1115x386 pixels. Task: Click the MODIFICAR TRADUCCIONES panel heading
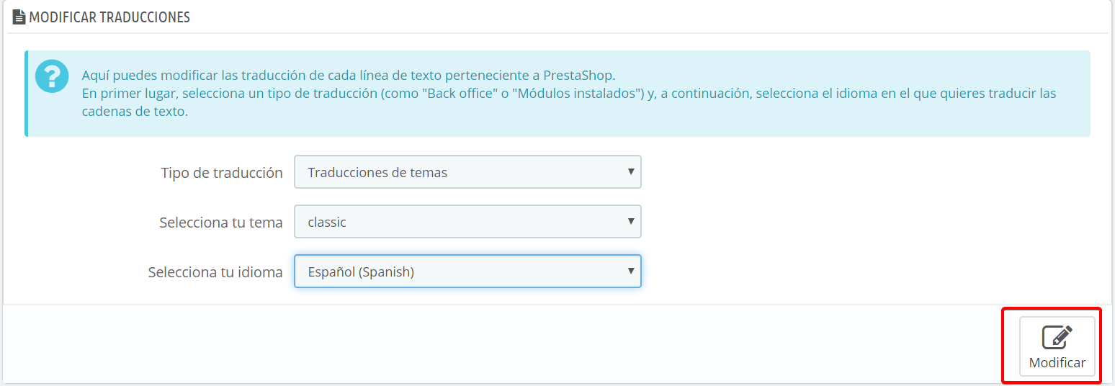[109, 17]
